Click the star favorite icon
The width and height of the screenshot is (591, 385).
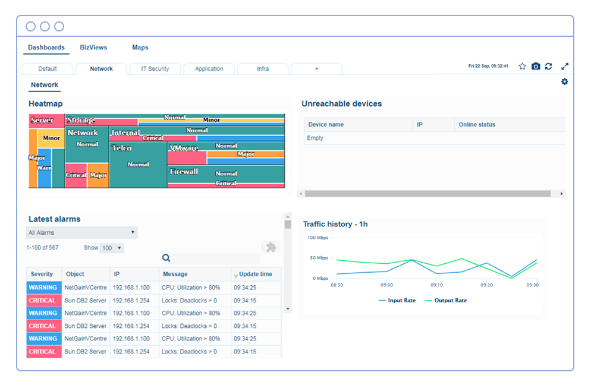522,66
